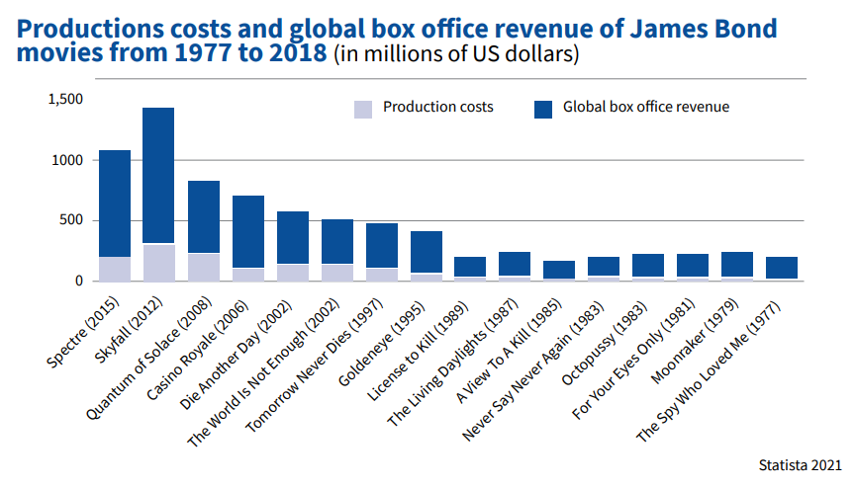Screen dimensions: 855x487
Task: Click the A View To A Kill revenue bar
Action: pyautogui.click(x=559, y=270)
